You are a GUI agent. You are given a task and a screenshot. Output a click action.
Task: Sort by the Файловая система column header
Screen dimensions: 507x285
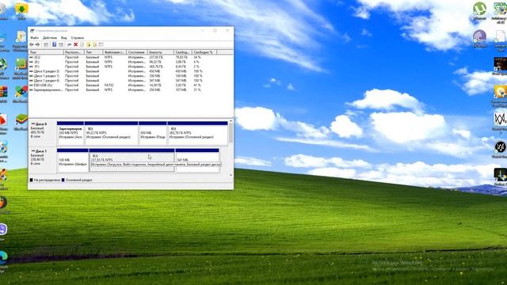click(114, 52)
